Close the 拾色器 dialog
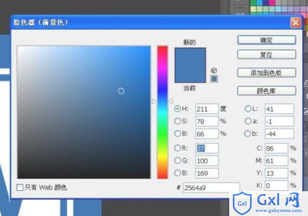 296,22
